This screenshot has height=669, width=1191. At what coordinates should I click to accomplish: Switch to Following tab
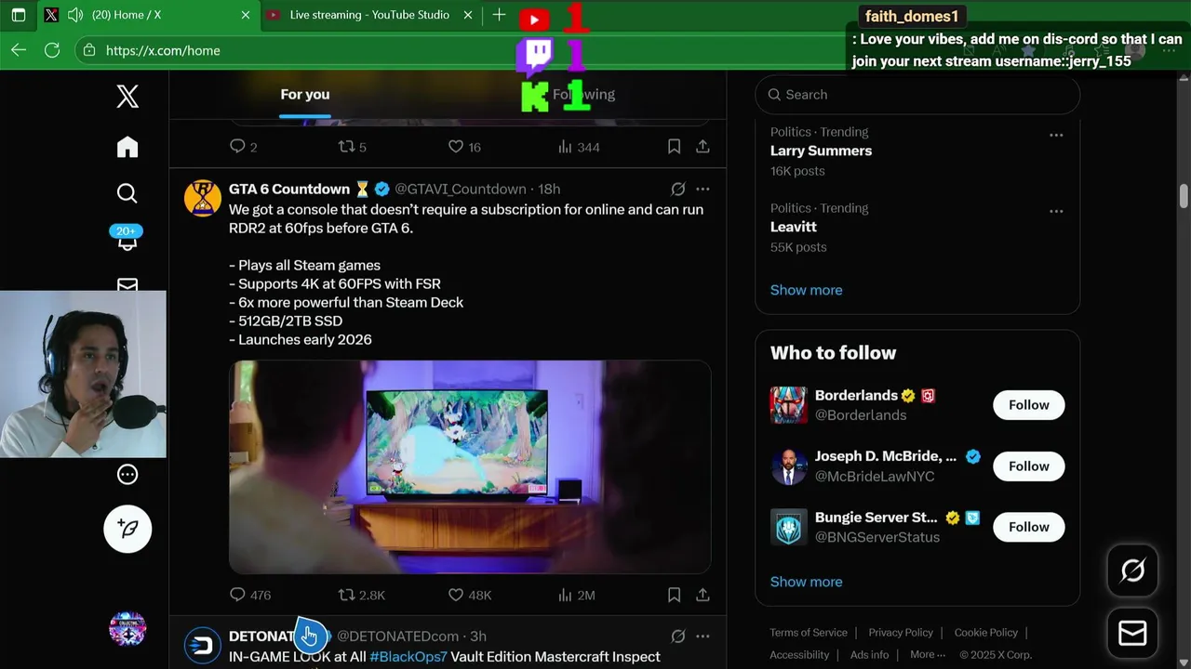point(583,94)
